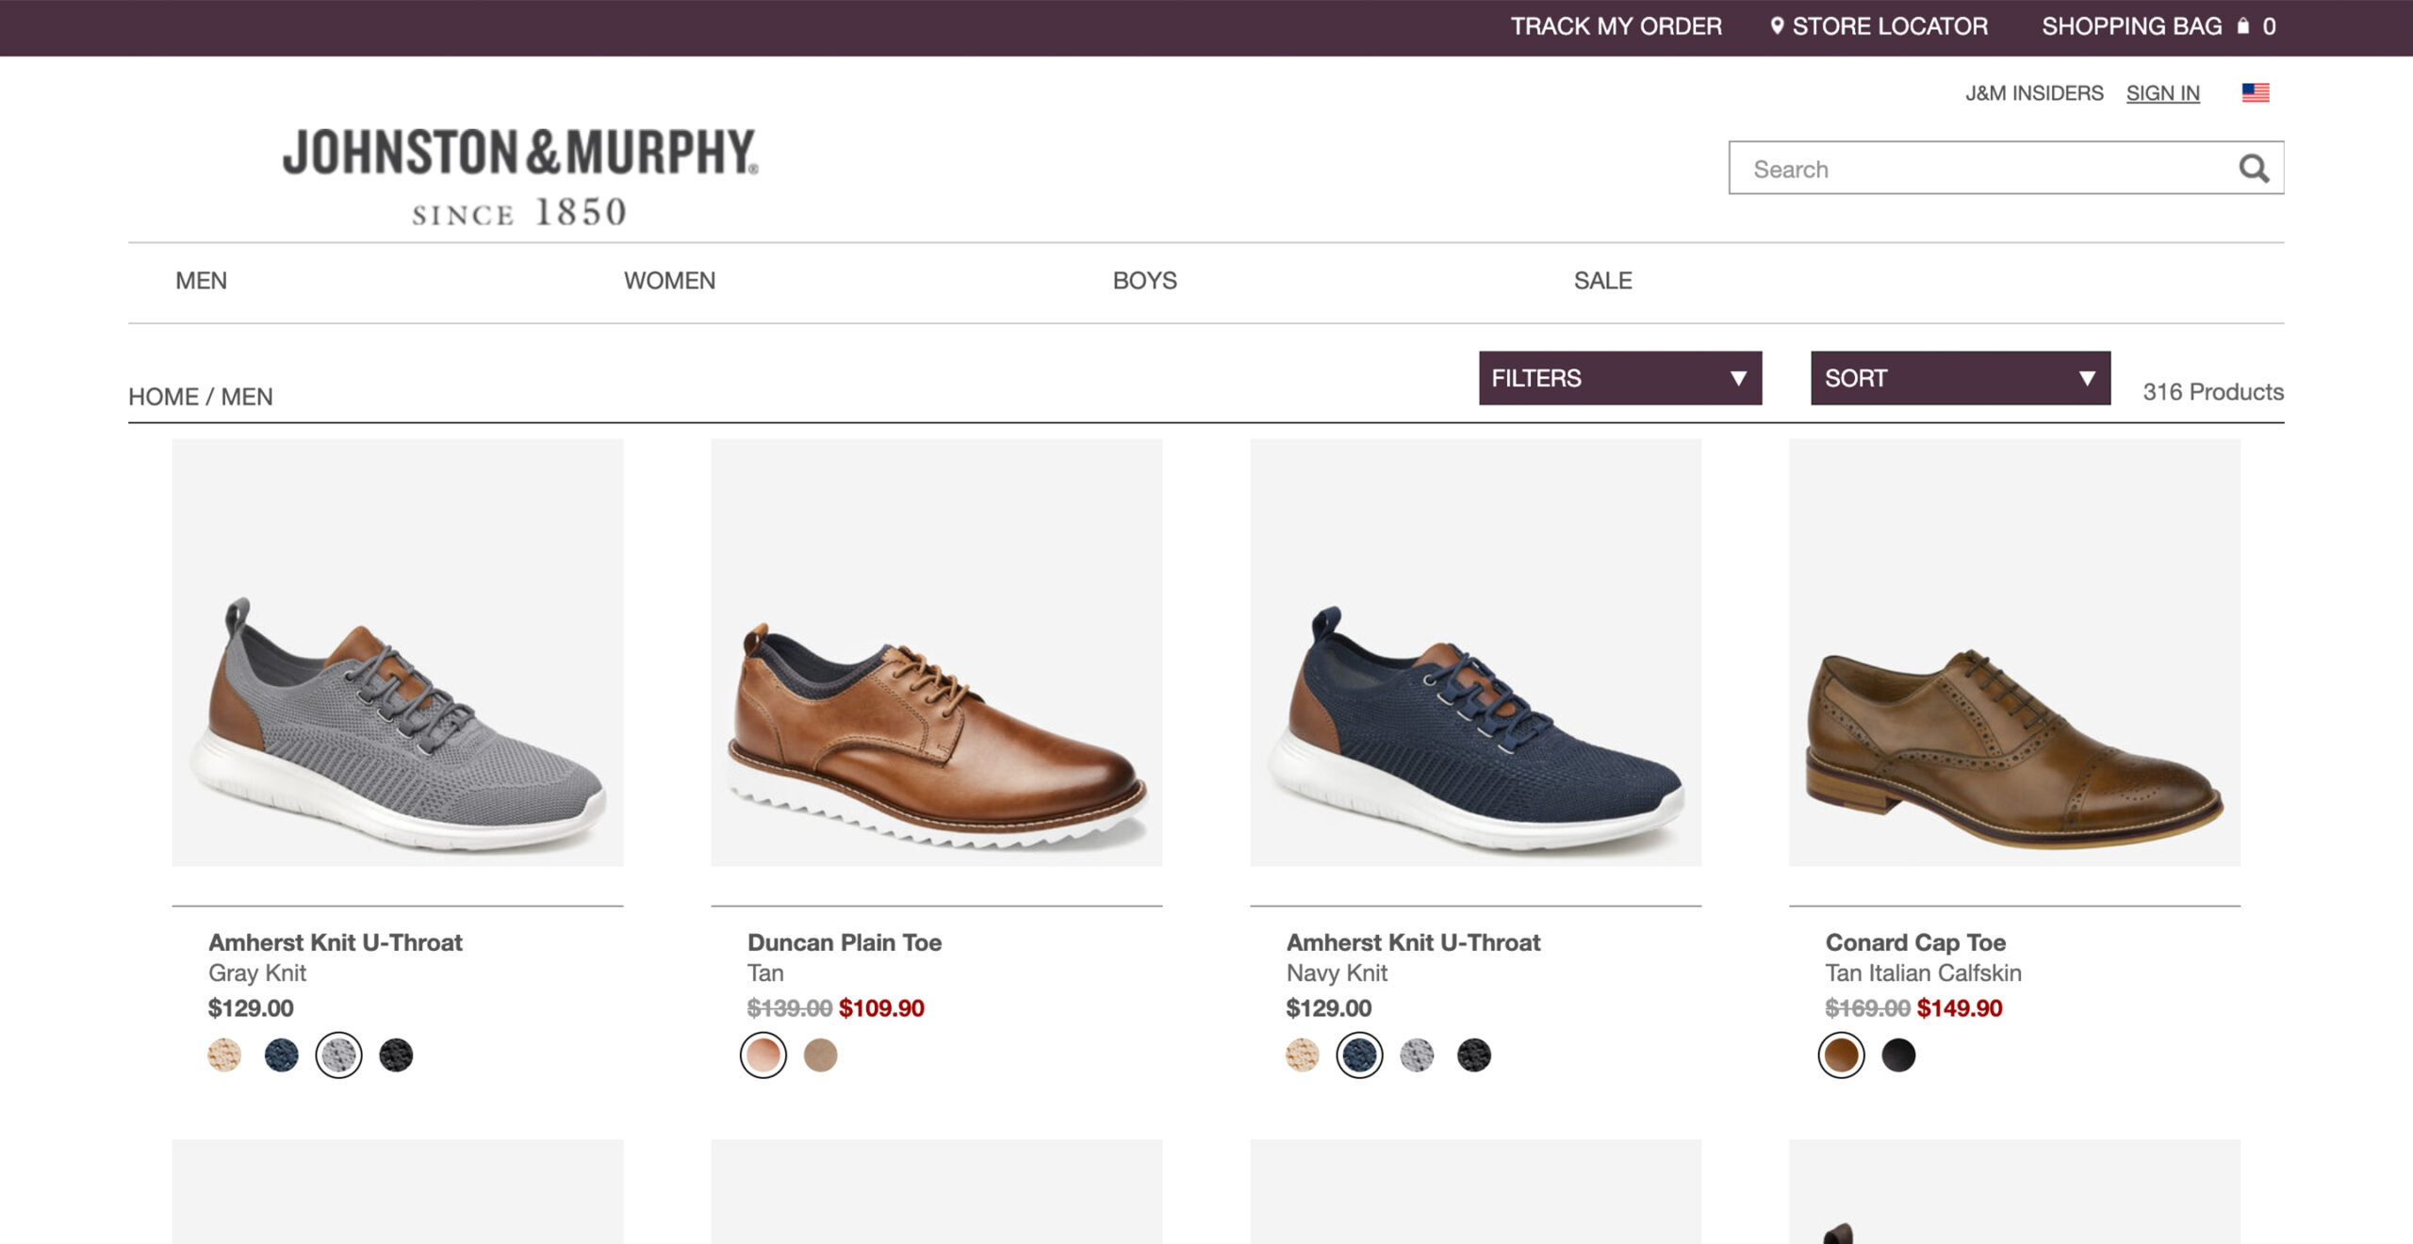Pick the gray knit swatch under Amherst Knit U-Throat
This screenshot has width=2413, height=1244.
(337, 1057)
